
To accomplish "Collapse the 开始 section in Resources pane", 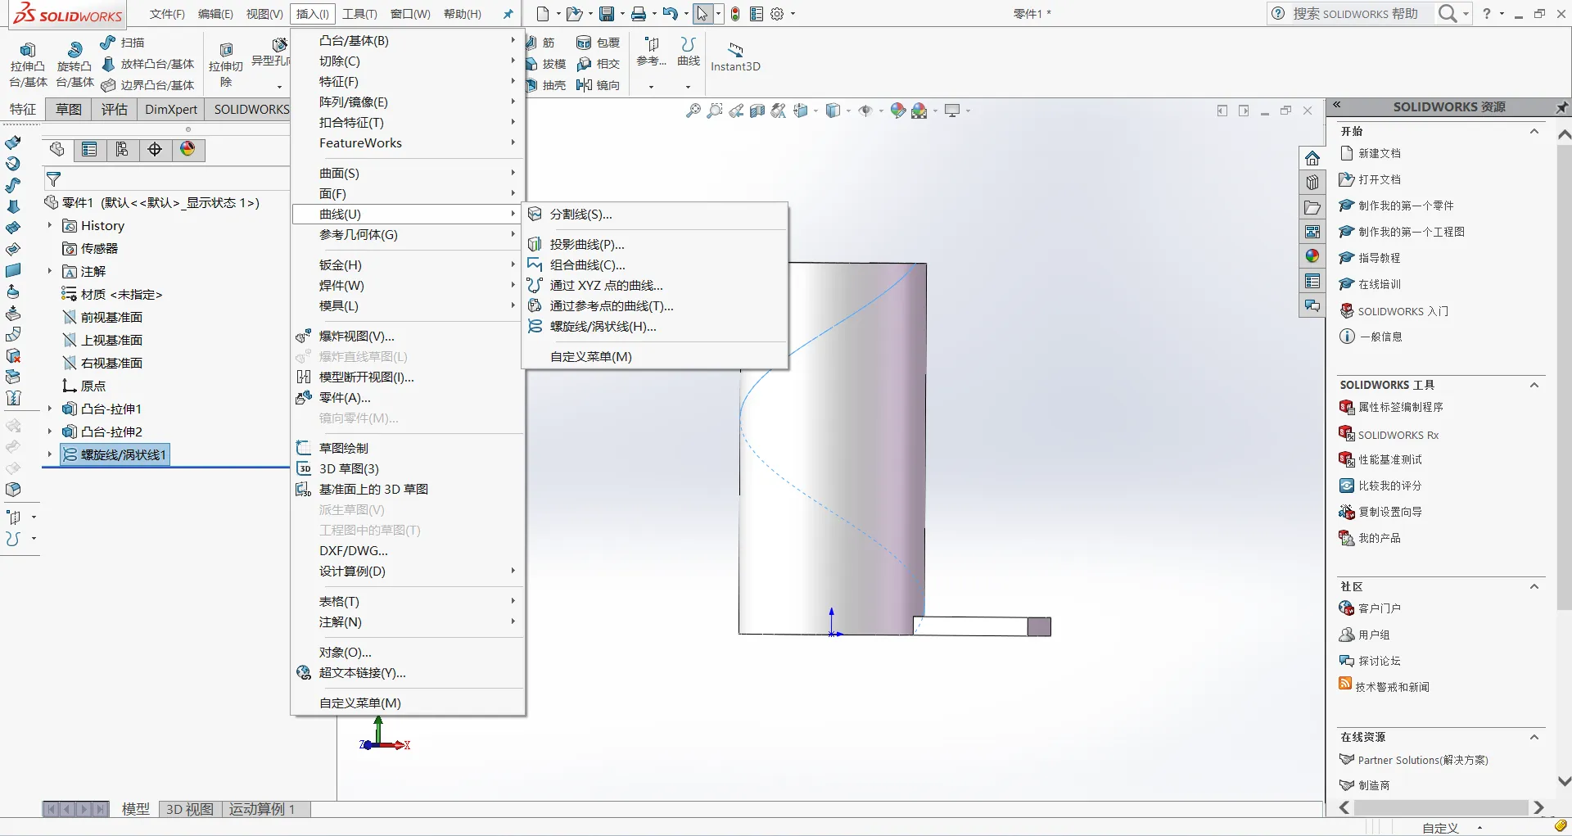I will click(x=1534, y=131).
